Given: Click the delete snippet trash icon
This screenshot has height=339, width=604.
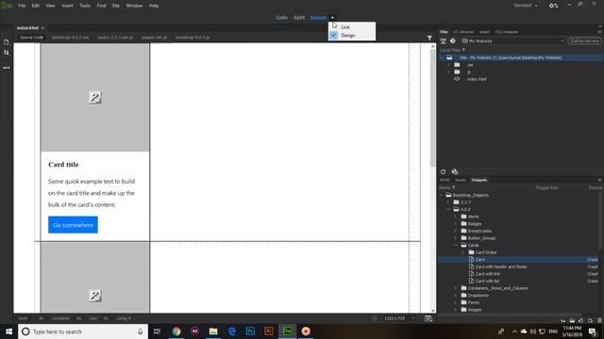Looking at the screenshot, I should tap(599, 320).
